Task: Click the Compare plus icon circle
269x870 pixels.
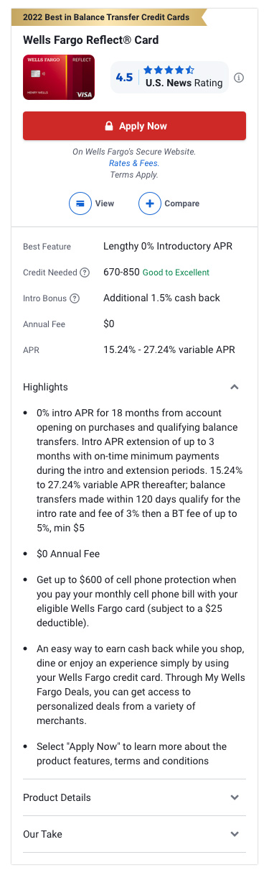Action: 150,203
